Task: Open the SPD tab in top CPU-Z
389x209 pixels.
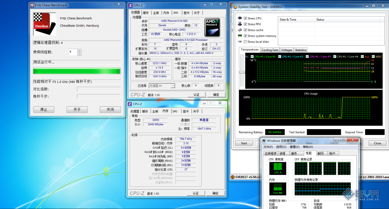Action: pos(176,13)
